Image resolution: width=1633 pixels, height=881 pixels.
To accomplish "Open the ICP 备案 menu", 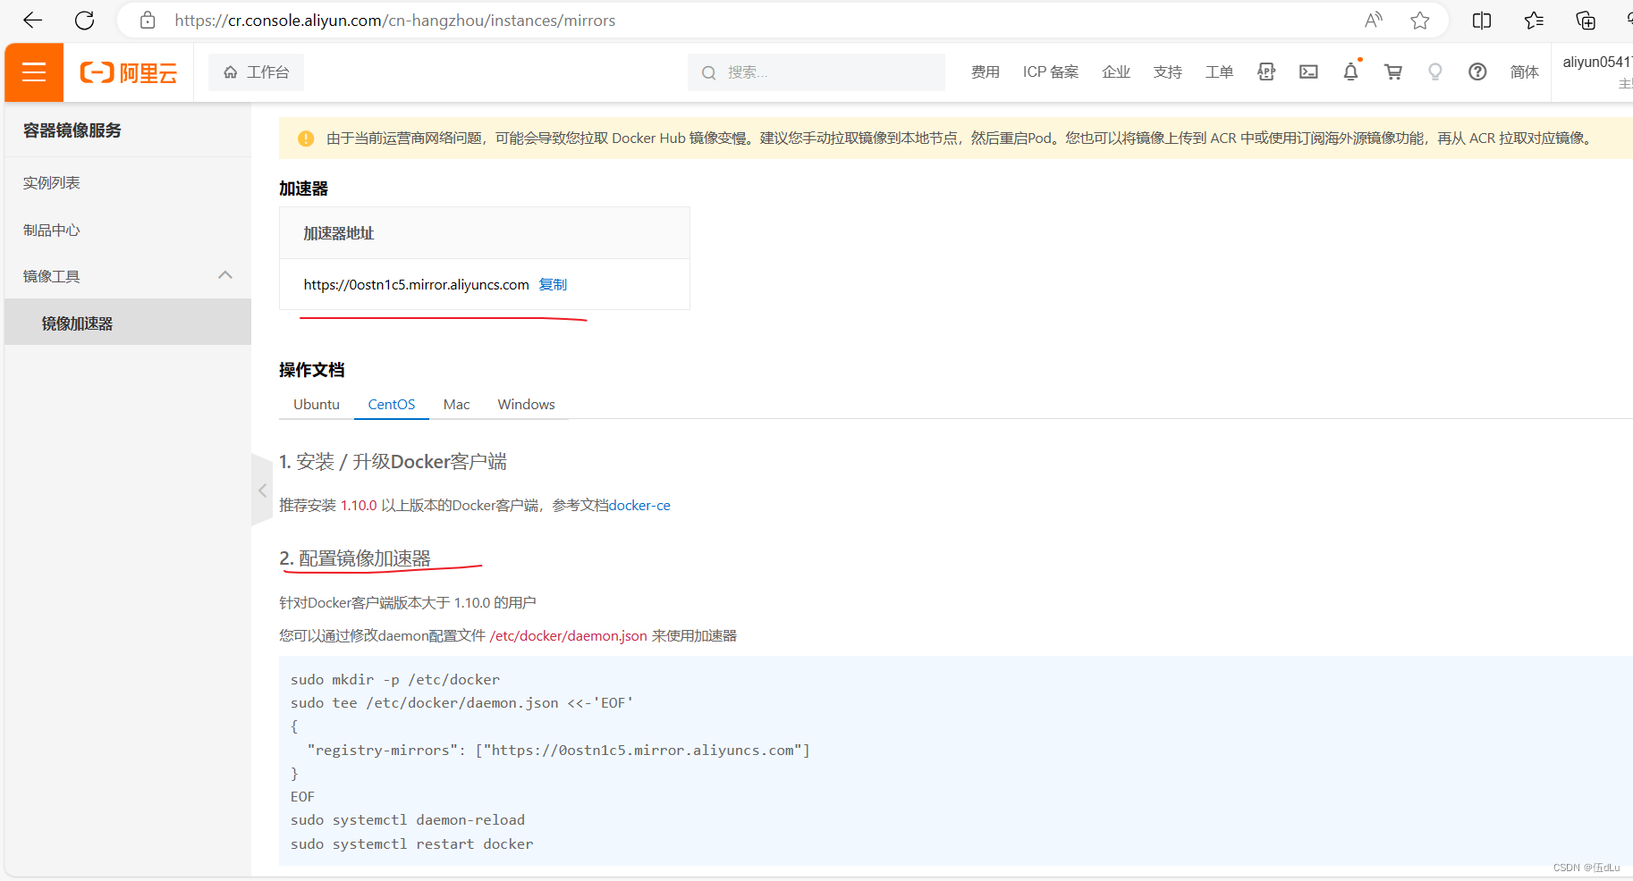I will point(1051,72).
